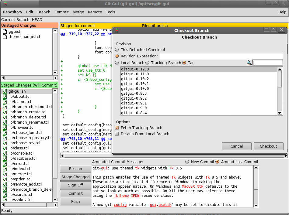289x215 pixels.
Task: Click file icon beside themechange.tcl
Action: tap(5, 36)
